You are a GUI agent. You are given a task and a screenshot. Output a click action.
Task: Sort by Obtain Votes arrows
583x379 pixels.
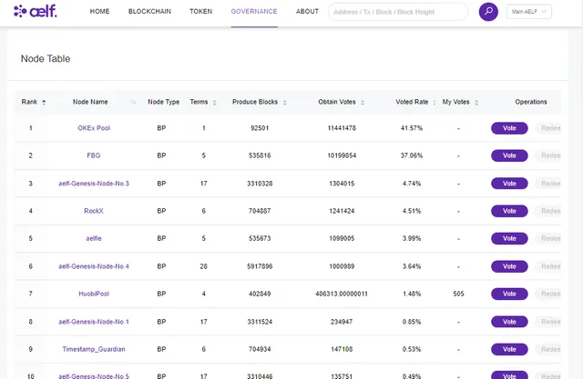point(363,103)
